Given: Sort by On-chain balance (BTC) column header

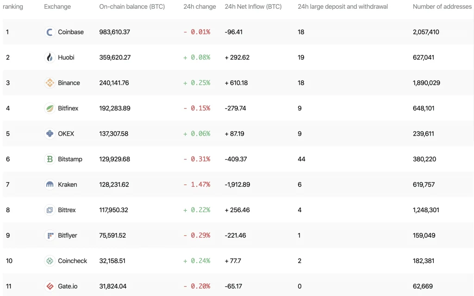Looking at the screenshot, I should (x=132, y=6).
